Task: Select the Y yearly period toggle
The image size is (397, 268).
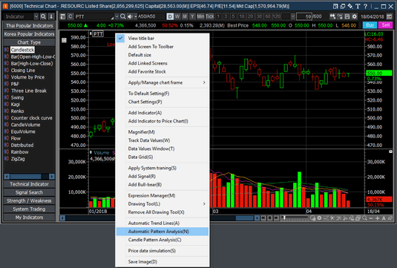Action: [x=192, y=16]
